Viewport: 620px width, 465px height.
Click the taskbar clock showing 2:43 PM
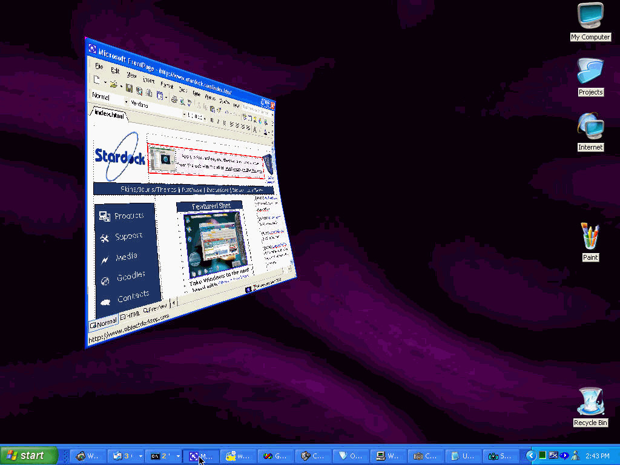(598, 456)
